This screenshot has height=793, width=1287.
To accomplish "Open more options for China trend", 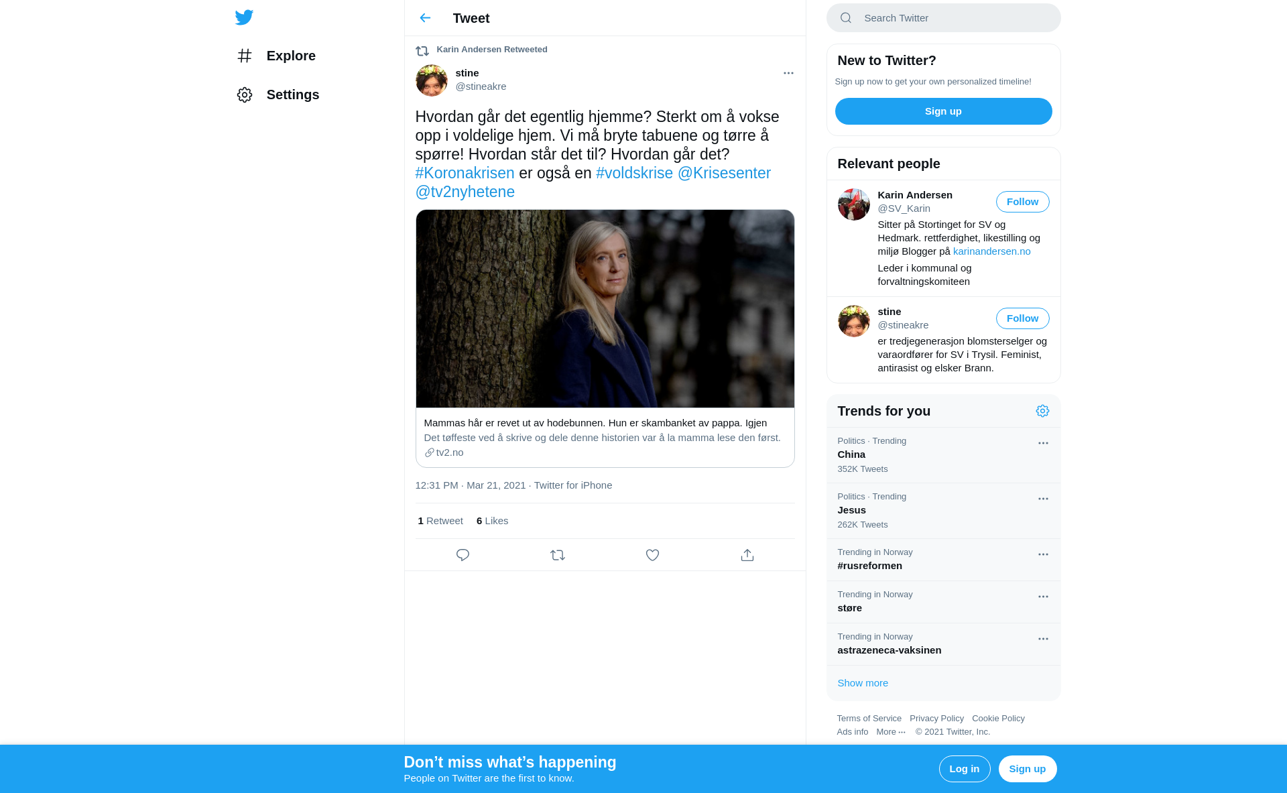I will tap(1043, 443).
